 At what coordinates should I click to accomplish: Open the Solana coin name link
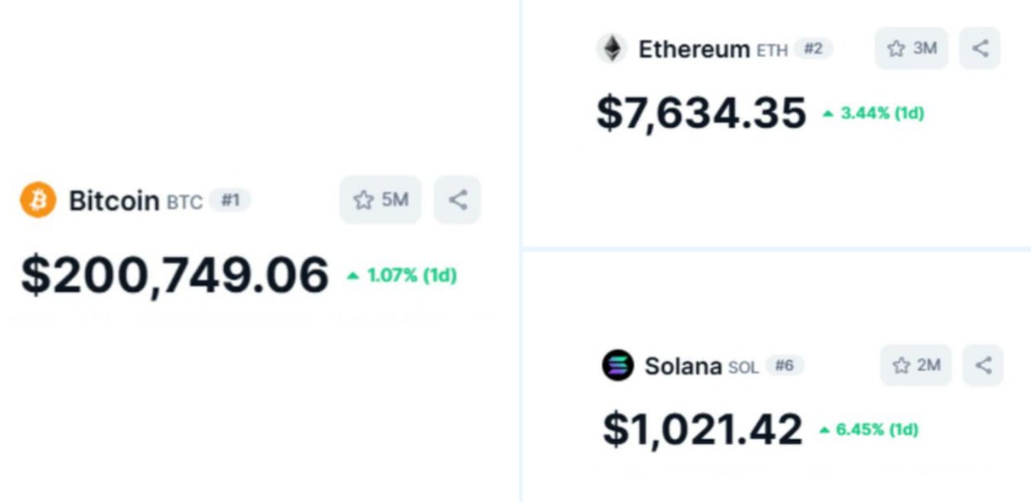pyautogui.click(x=682, y=366)
